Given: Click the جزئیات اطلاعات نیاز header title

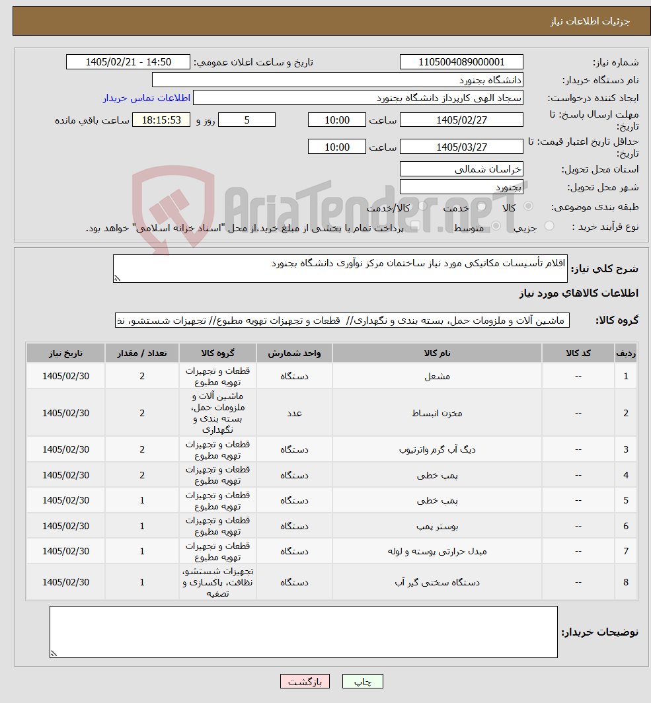Looking at the screenshot, I should click(590, 22).
